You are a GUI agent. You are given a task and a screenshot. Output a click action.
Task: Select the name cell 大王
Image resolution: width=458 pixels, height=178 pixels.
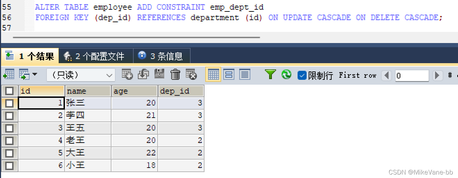tap(88, 153)
